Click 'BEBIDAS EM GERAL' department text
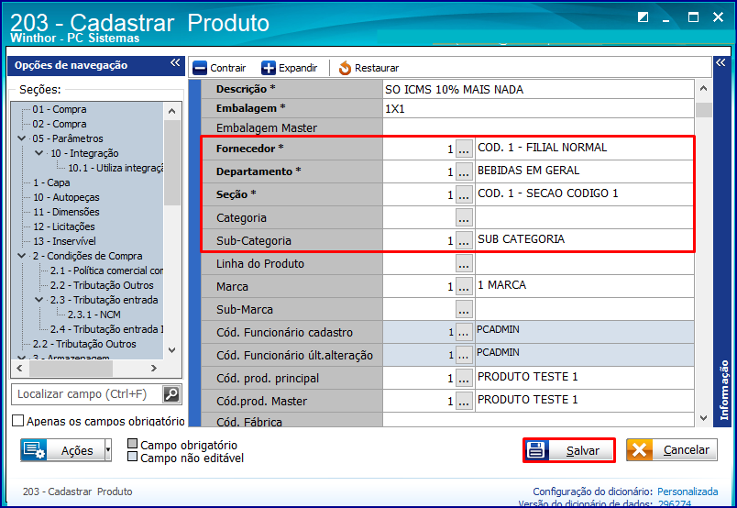This screenshot has height=508, width=737. pyautogui.click(x=528, y=171)
